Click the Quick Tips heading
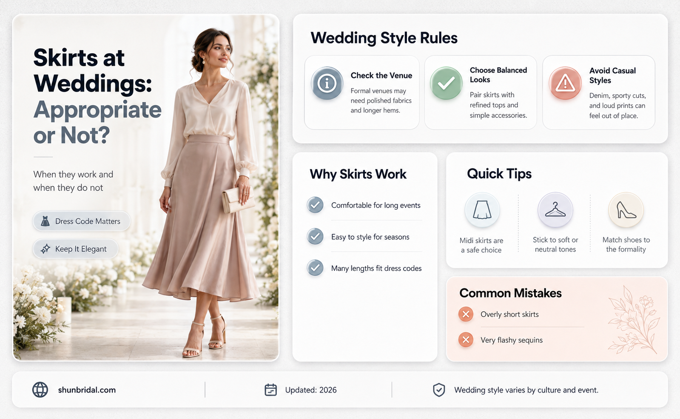Image resolution: width=680 pixels, height=419 pixels. click(x=499, y=174)
